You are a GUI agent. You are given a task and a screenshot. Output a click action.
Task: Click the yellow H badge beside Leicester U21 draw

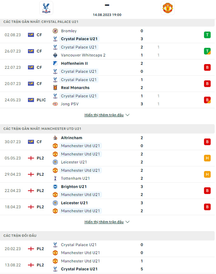click(207, 158)
